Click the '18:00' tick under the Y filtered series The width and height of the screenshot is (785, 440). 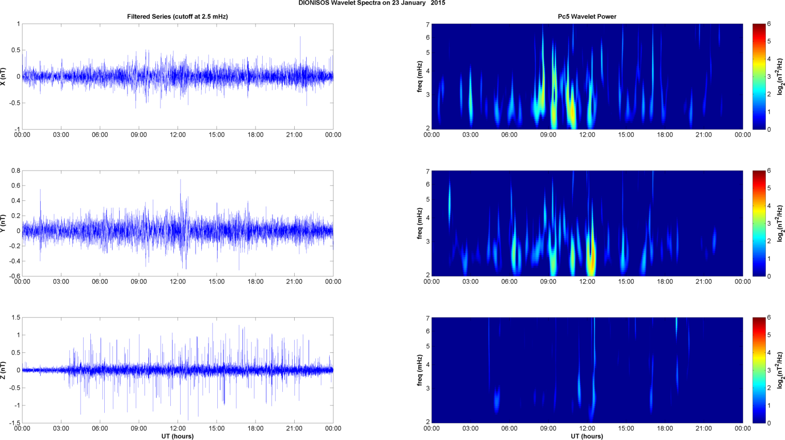(255, 282)
